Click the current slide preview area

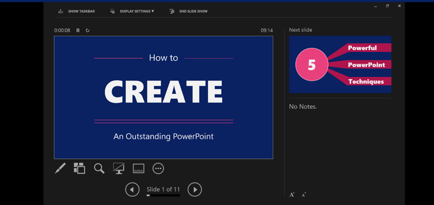163,97
